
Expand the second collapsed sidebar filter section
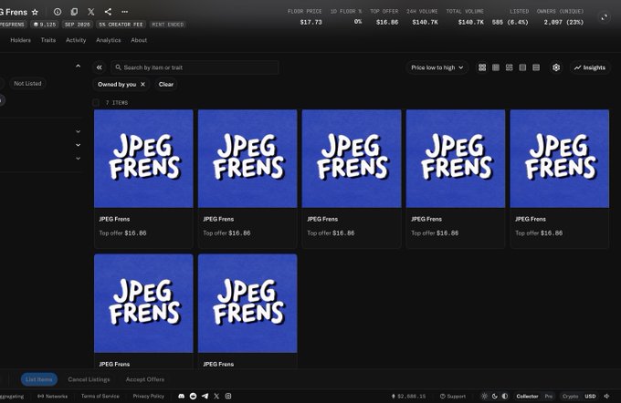[78, 145]
